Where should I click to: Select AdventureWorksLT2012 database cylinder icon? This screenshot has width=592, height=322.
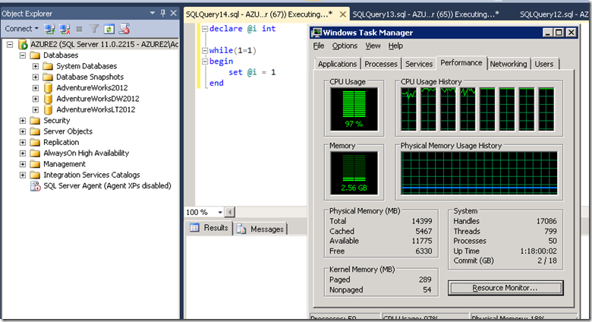pyautogui.click(x=48, y=110)
